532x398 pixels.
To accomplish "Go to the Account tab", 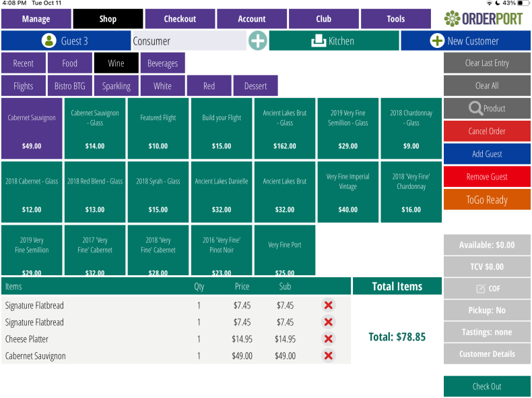I will pos(252,19).
